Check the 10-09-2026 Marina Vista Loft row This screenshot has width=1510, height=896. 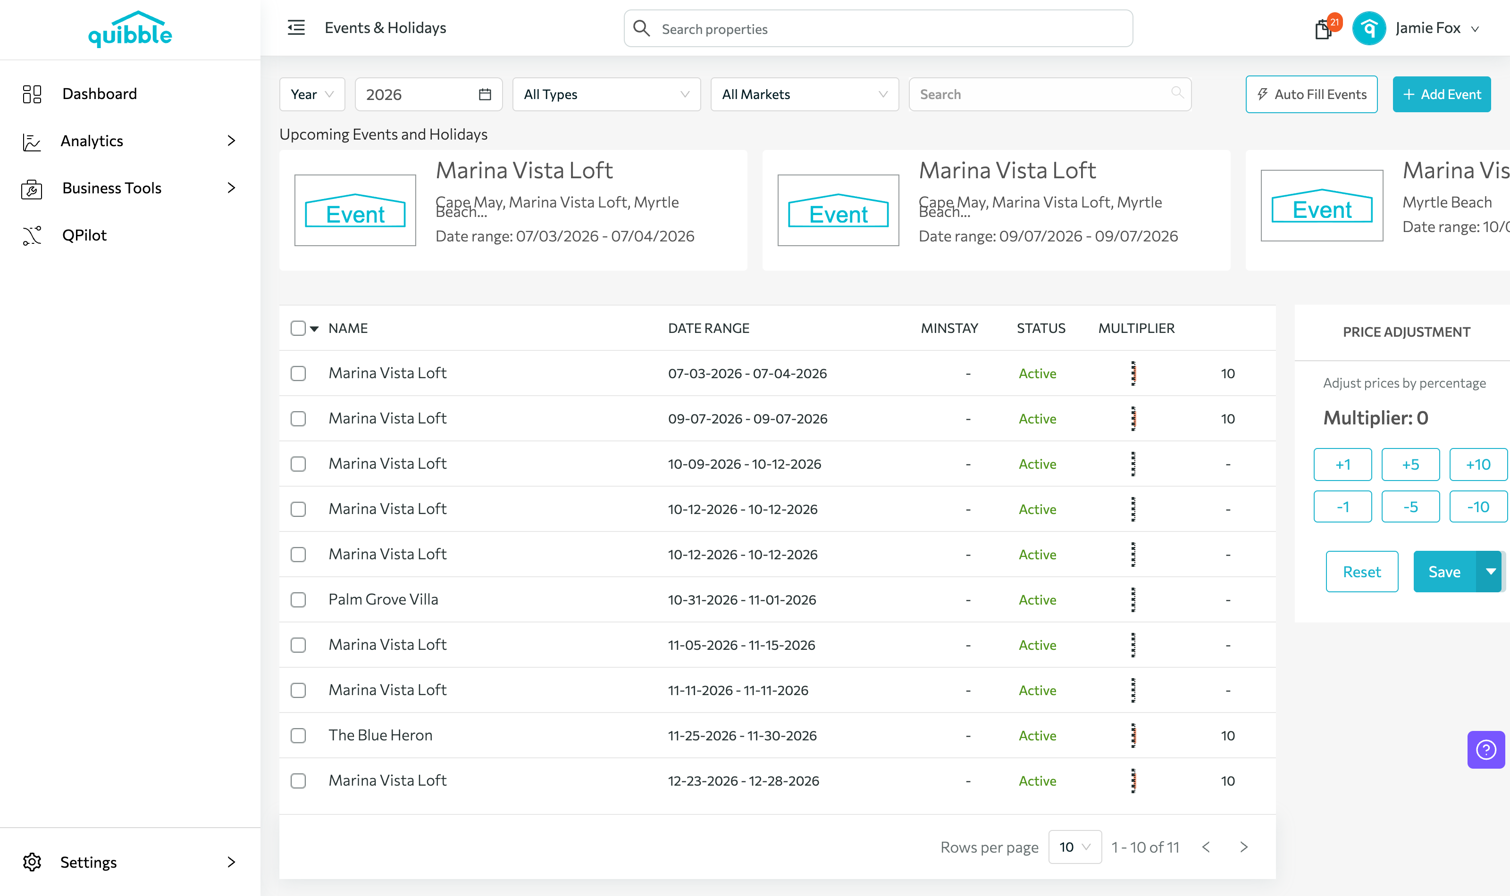point(298,464)
